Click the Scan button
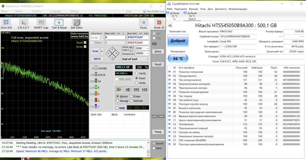306x160 pixels. (x=95, y=51)
